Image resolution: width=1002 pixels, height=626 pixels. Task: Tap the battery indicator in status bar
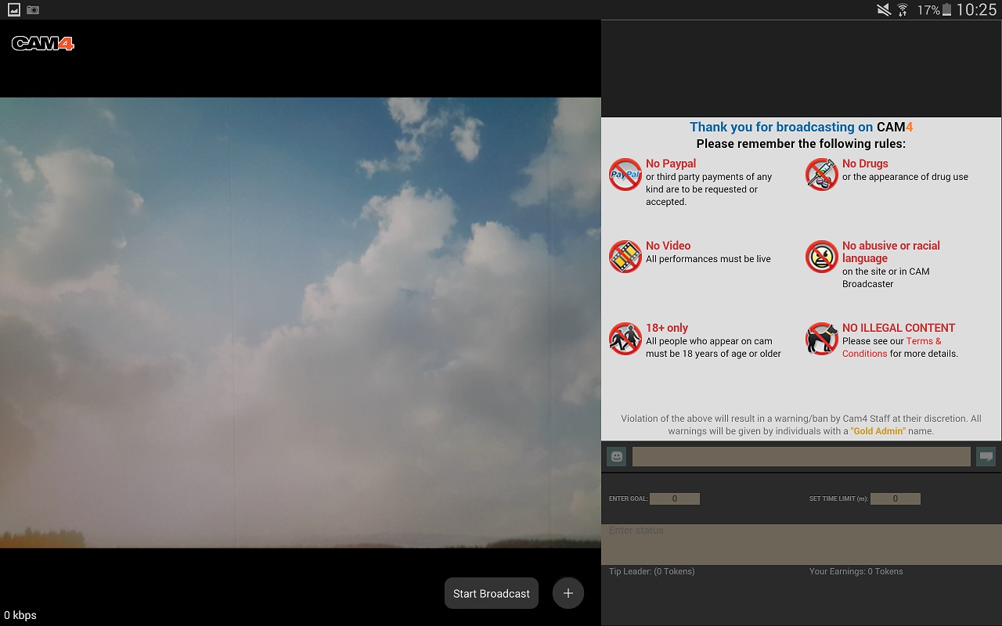click(947, 10)
